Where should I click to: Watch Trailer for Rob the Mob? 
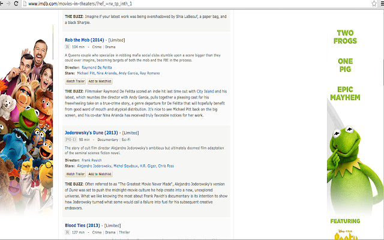click(76, 82)
